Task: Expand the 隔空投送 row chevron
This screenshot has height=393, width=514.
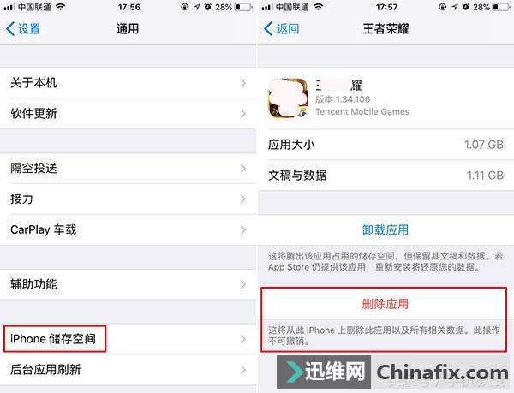Action: pyautogui.click(x=243, y=169)
